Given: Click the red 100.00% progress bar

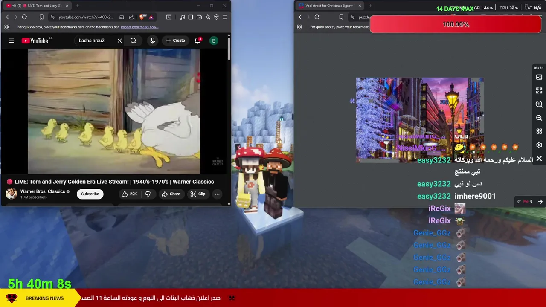Looking at the screenshot, I should click(456, 24).
